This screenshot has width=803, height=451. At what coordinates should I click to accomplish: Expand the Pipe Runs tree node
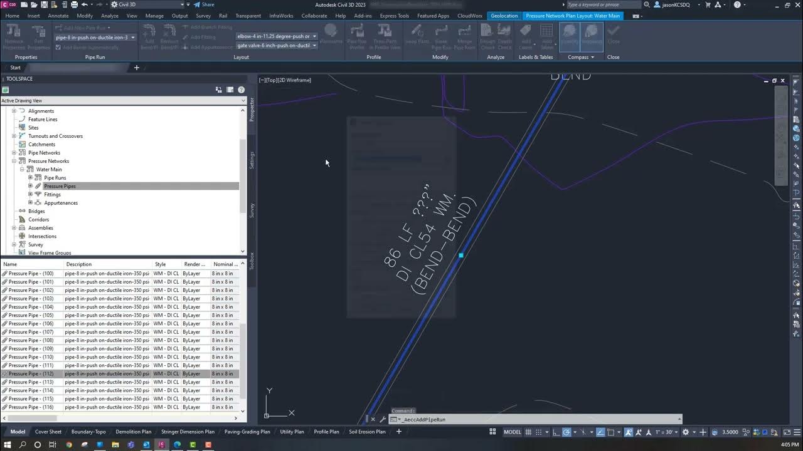30,178
